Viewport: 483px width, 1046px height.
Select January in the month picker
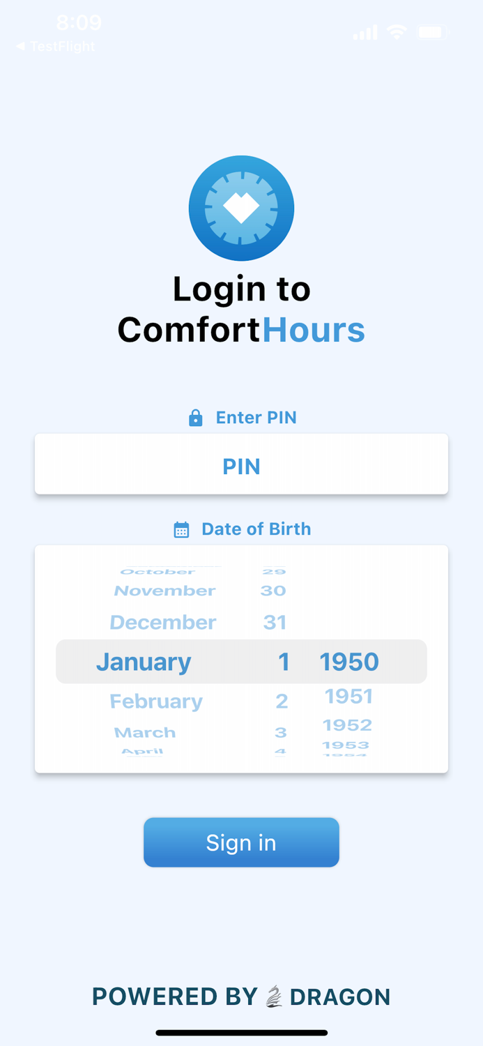(x=144, y=661)
